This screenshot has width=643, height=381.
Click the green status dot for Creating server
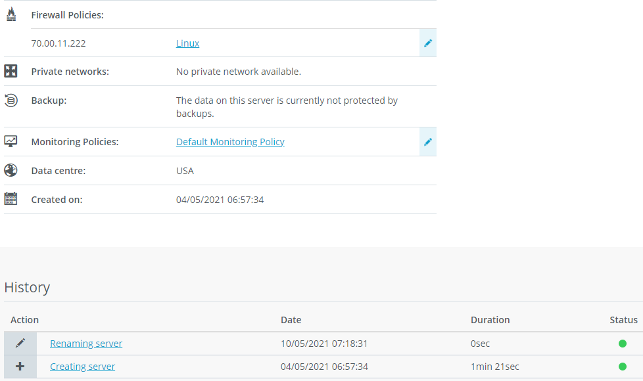[622, 367]
